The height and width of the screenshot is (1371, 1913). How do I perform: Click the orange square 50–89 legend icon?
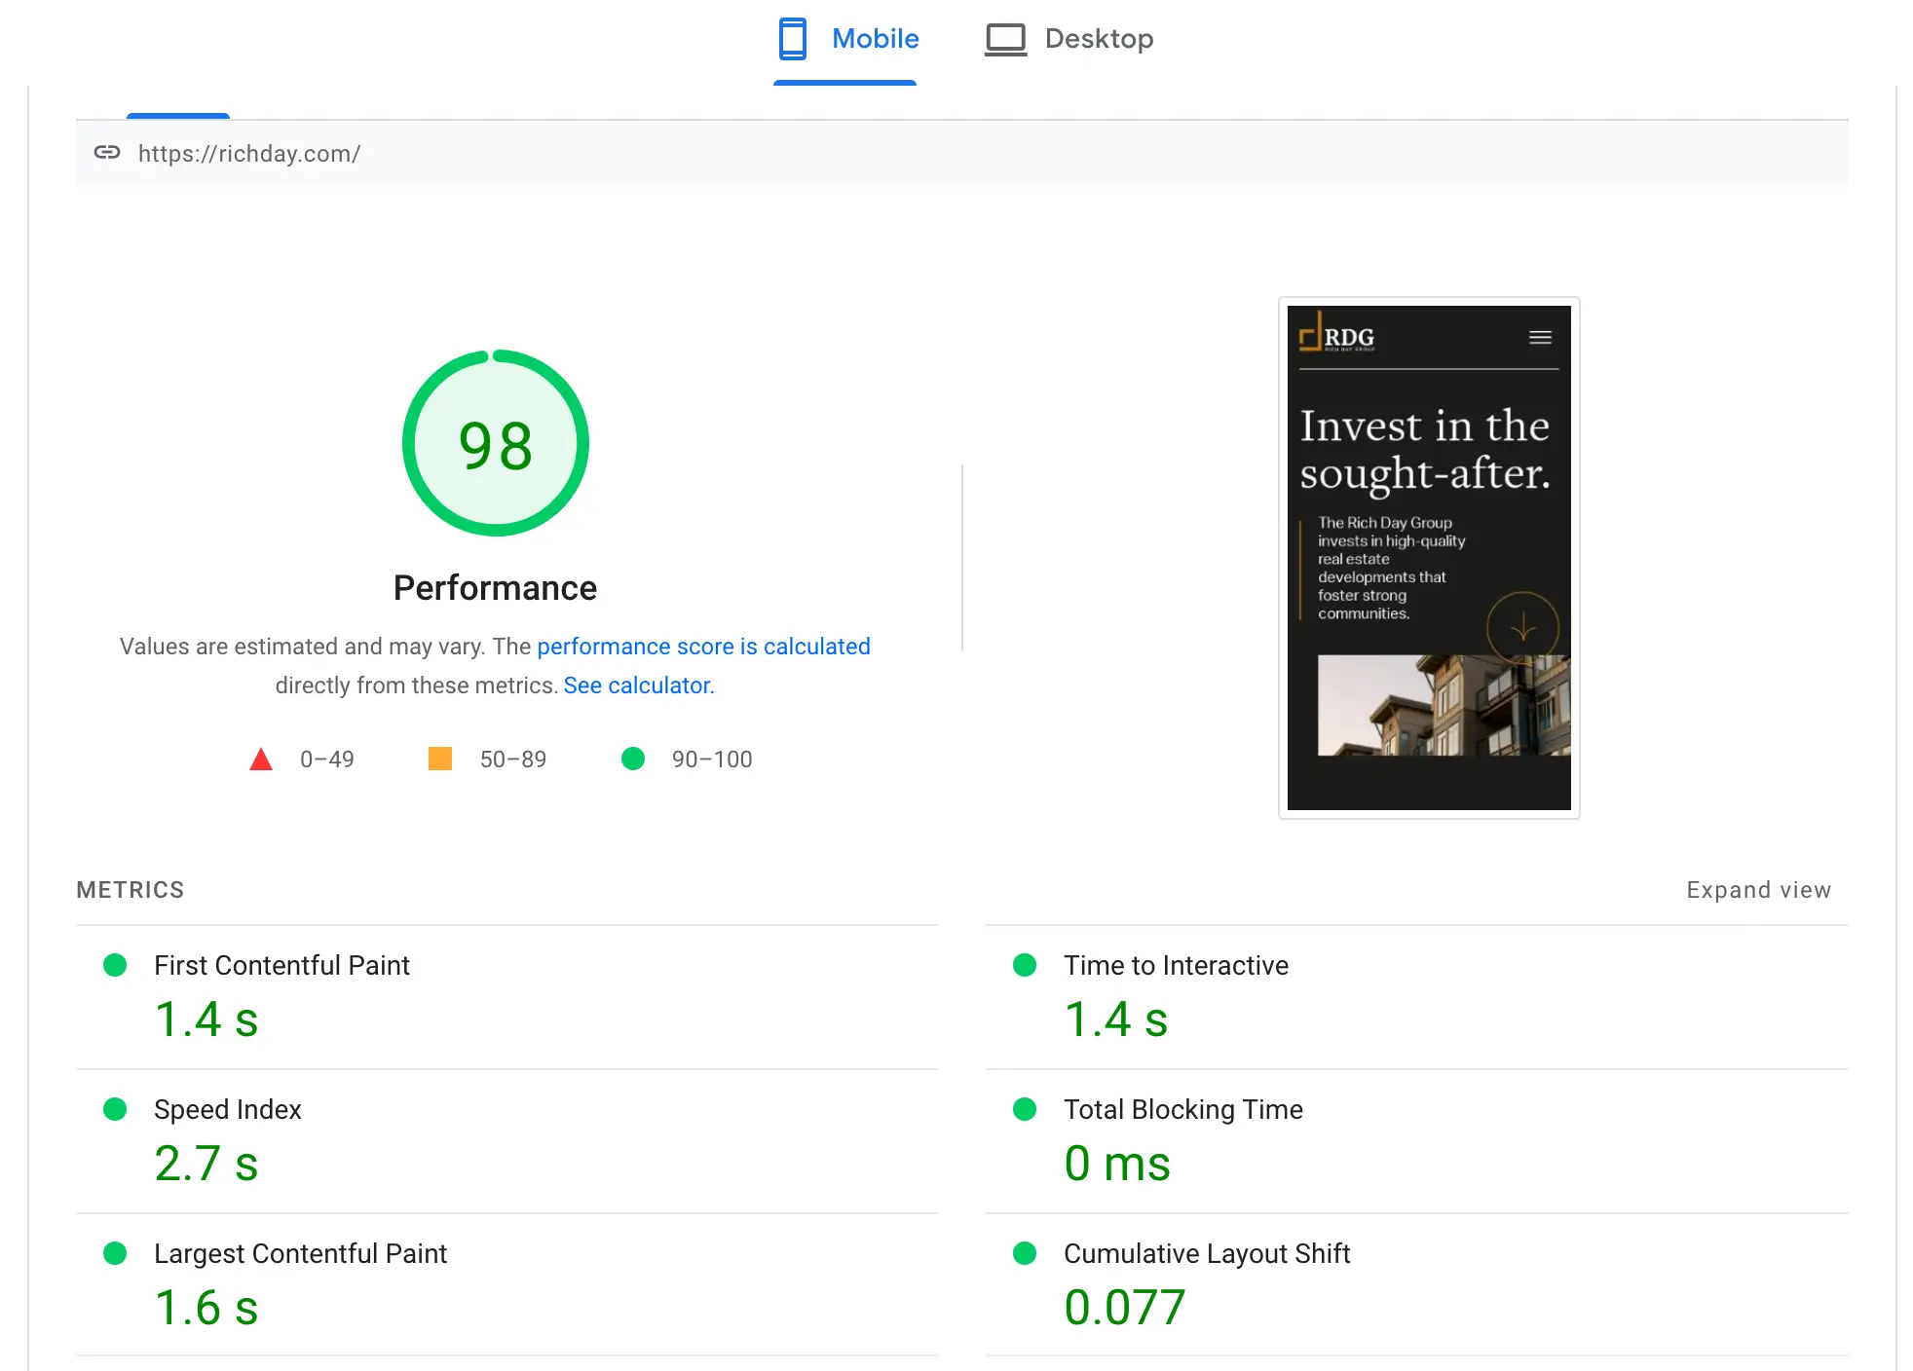pyautogui.click(x=440, y=759)
